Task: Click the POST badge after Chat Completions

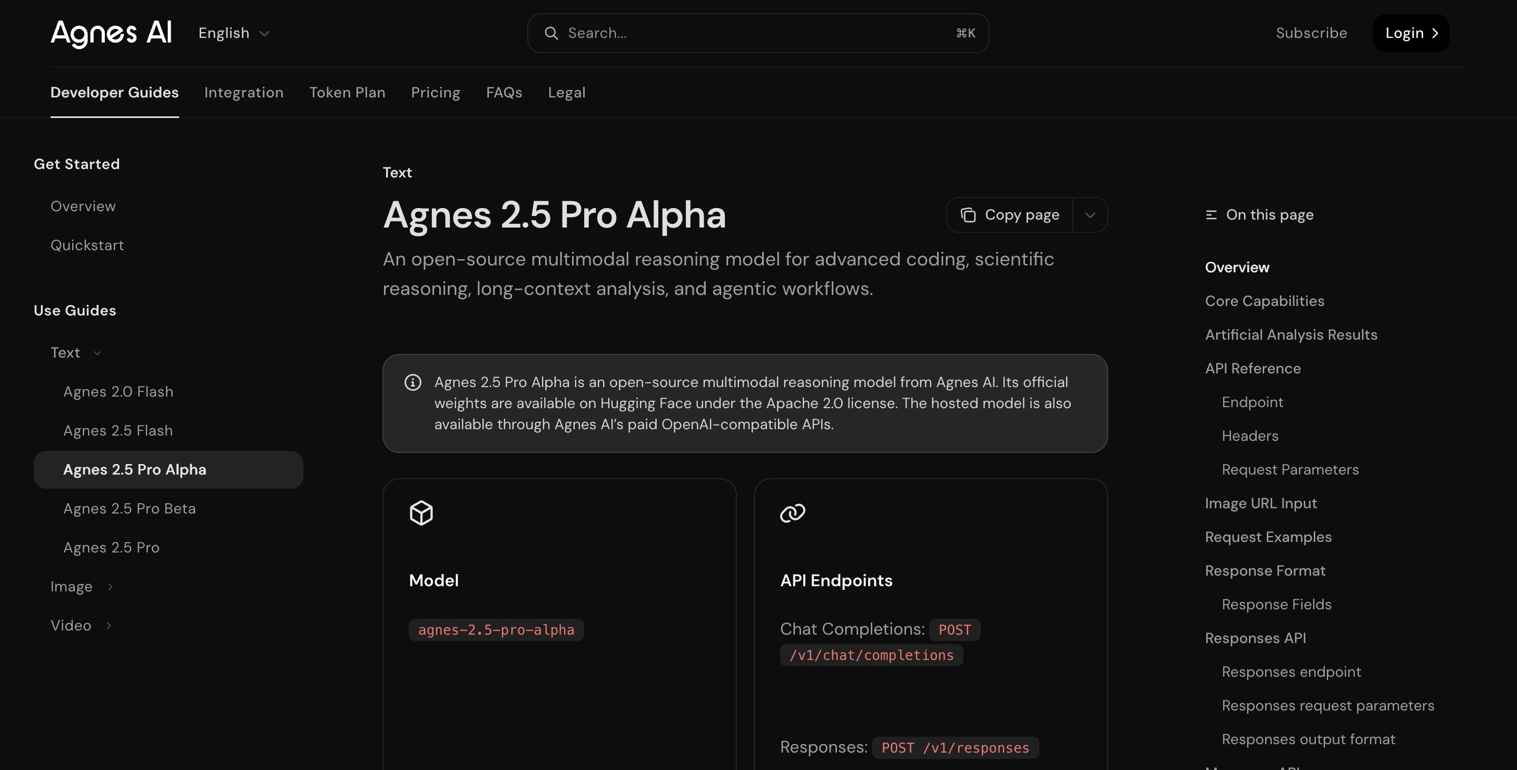Action: tap(954, 630)
